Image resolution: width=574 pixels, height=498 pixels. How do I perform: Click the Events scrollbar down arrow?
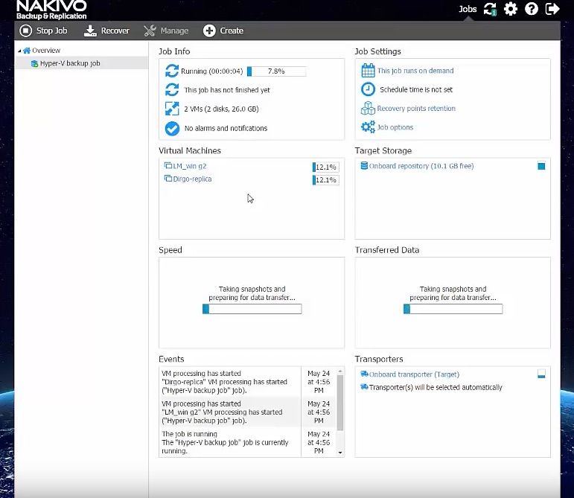[340, 453]
